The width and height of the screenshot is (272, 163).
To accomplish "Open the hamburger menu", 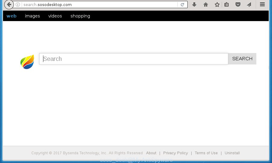I will (262, 5).
